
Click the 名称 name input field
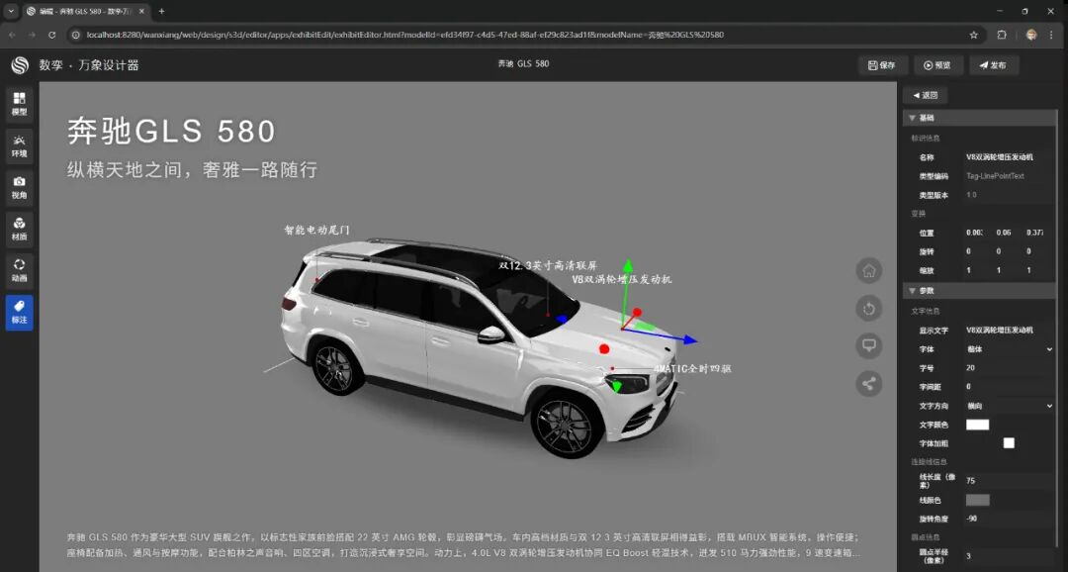pyautogui.click(x=1009, y=157)
